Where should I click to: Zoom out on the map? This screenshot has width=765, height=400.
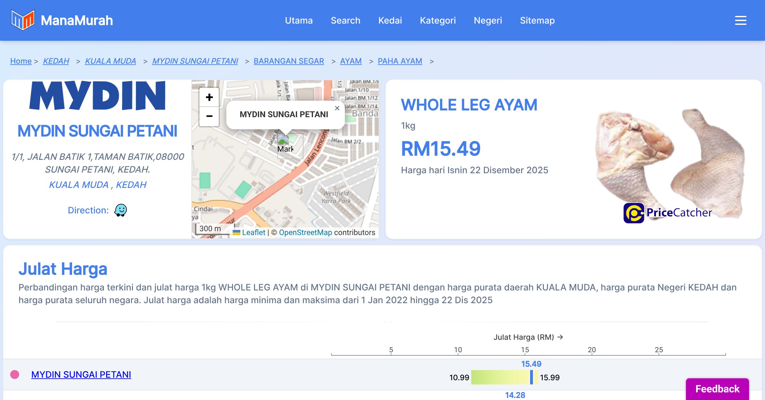tap(209, 116)
